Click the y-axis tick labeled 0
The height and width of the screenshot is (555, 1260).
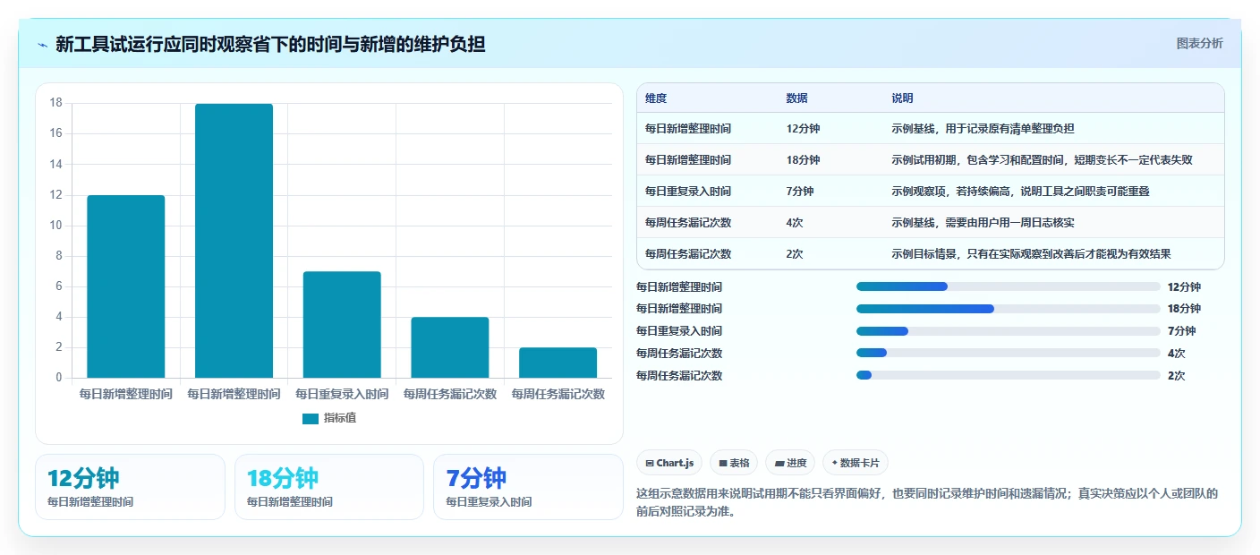pyautogui.click(x=59, y=378)
